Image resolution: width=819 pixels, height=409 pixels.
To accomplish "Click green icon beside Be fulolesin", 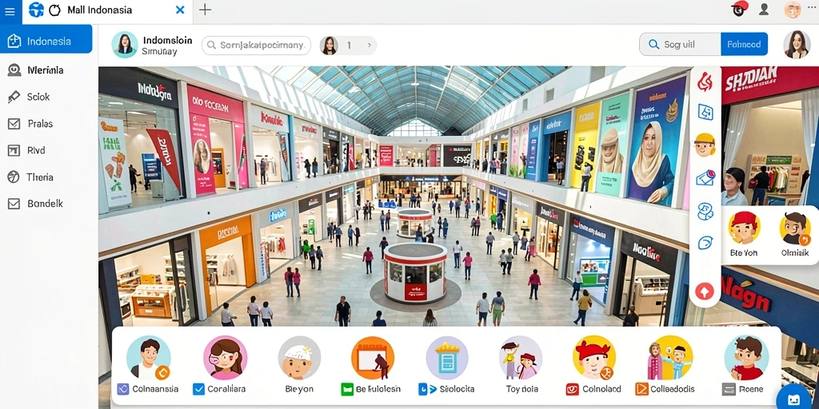I will pos(347,389).
